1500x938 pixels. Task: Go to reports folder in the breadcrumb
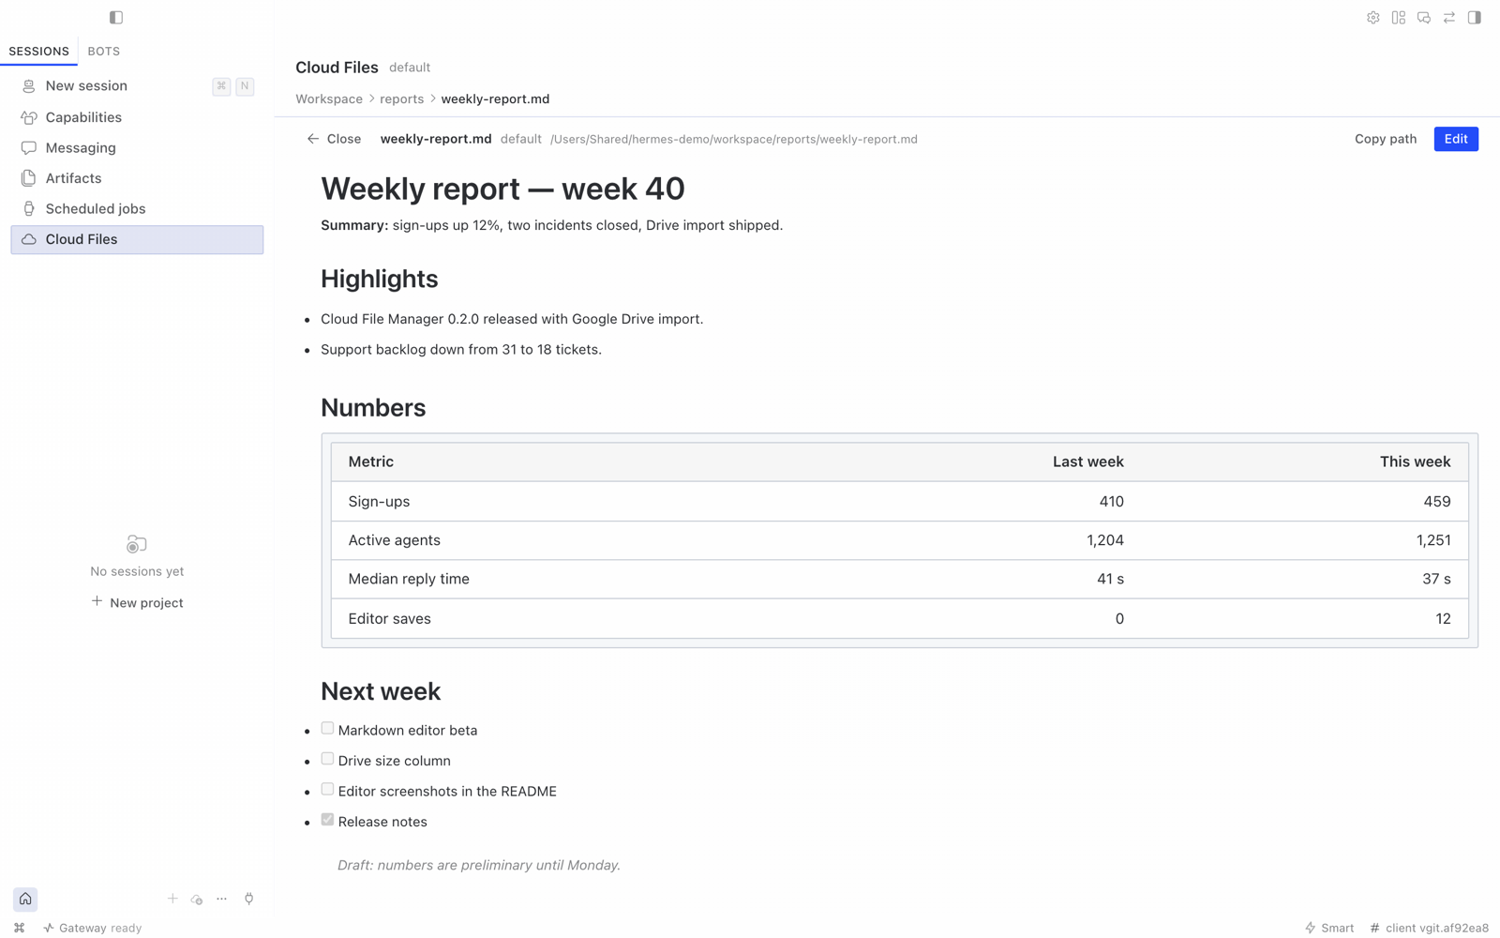tap(401, 98)
